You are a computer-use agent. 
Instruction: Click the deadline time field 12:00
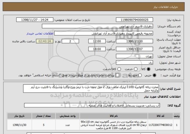pyautogui.click(x=97, y=41)
